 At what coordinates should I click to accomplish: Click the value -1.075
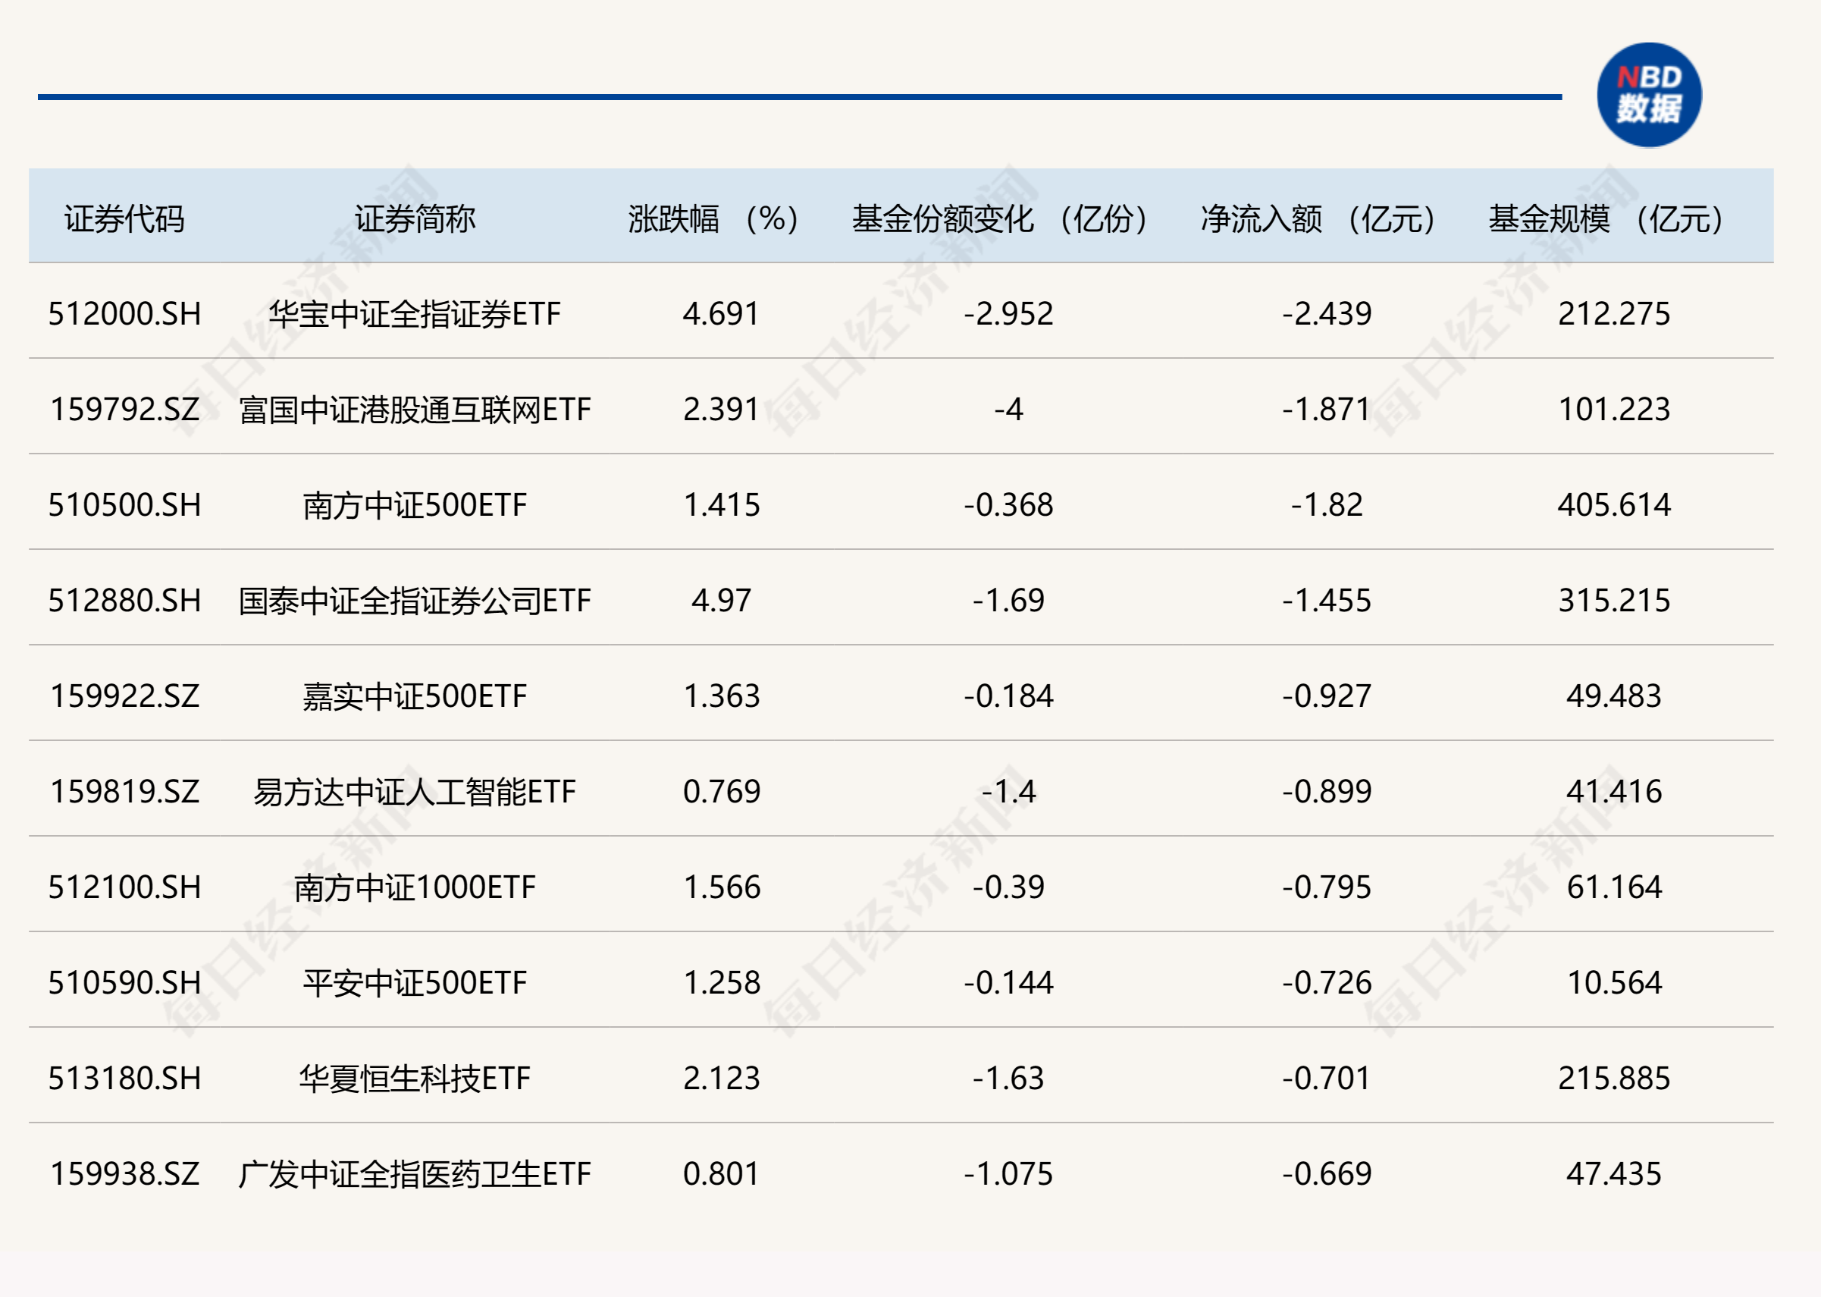[x=1008, y=1174]
